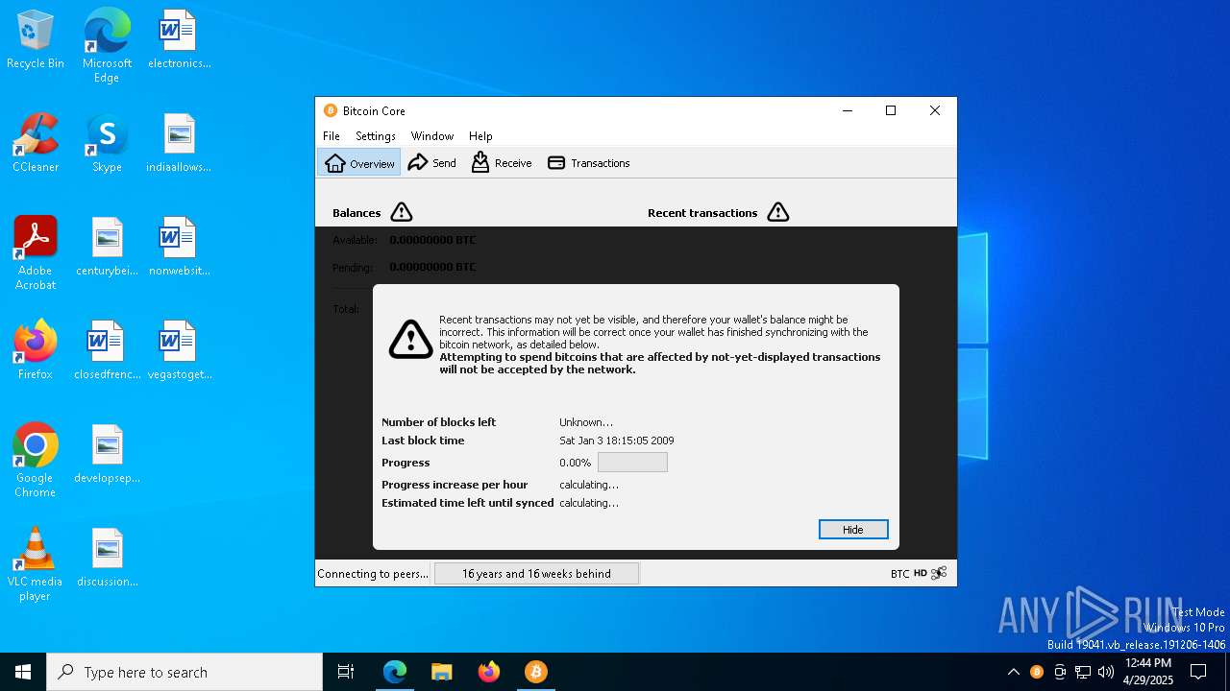This screenshot has height=691, width=1230.
Task: Switch to the Receive tab
Action: 502,163
